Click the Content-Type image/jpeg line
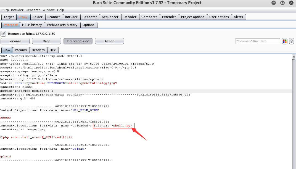This screenshot has width=296, height=169. point(23,130)
